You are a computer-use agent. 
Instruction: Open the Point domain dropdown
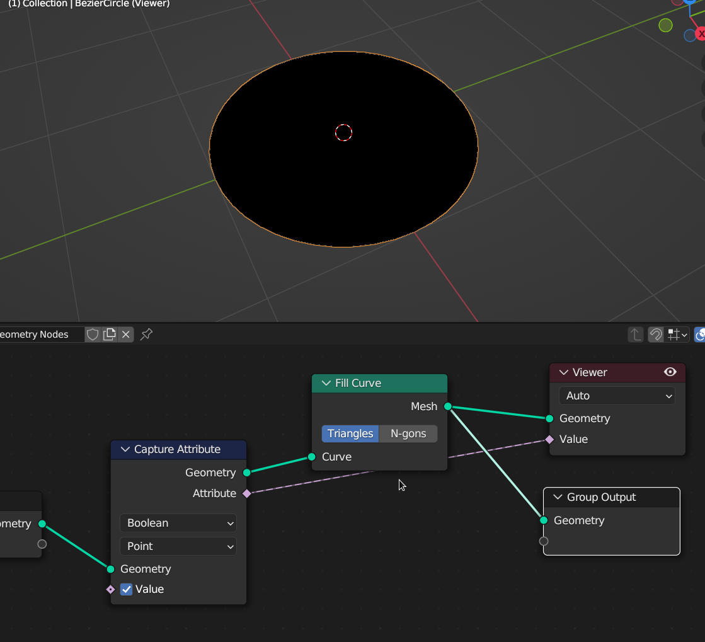click(x=178, y=546)
